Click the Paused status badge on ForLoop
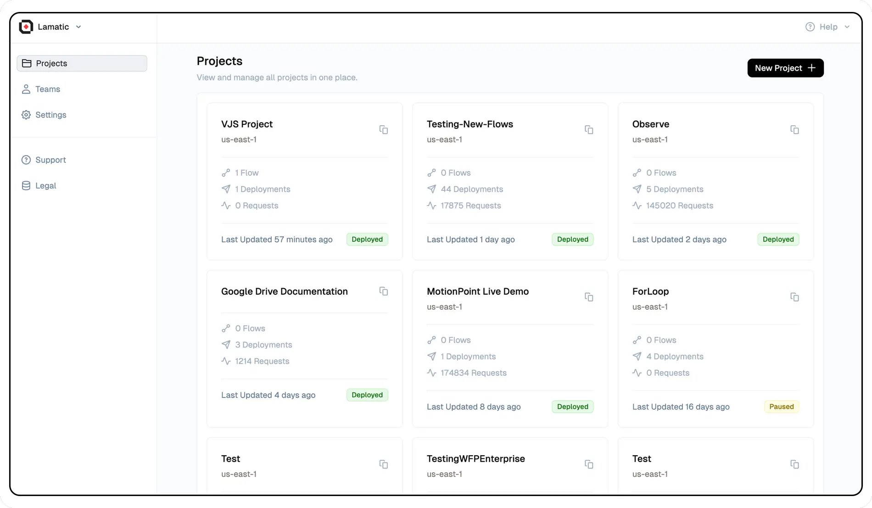 point(781,407)
